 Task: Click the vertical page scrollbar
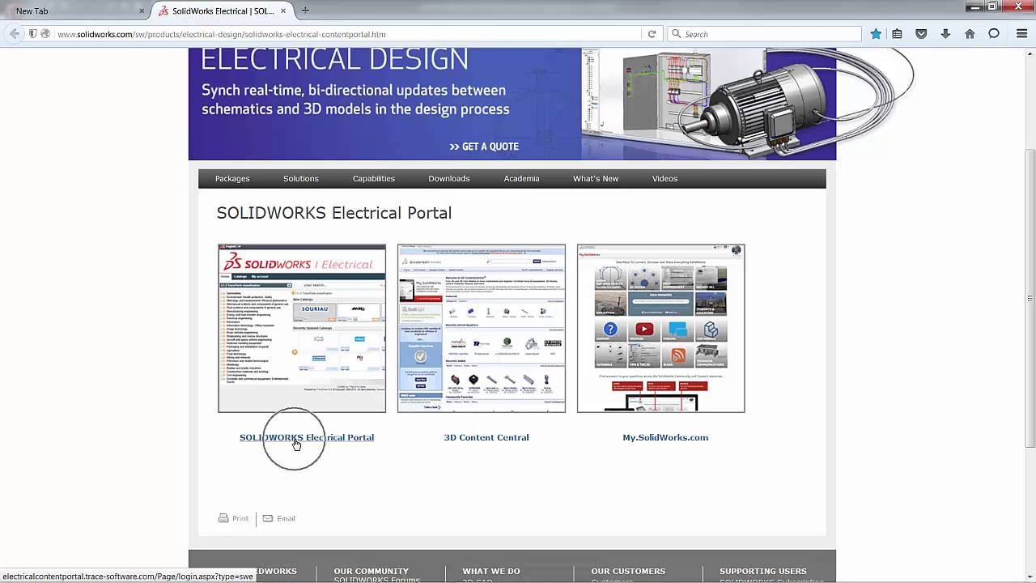tap(1030, 300)
